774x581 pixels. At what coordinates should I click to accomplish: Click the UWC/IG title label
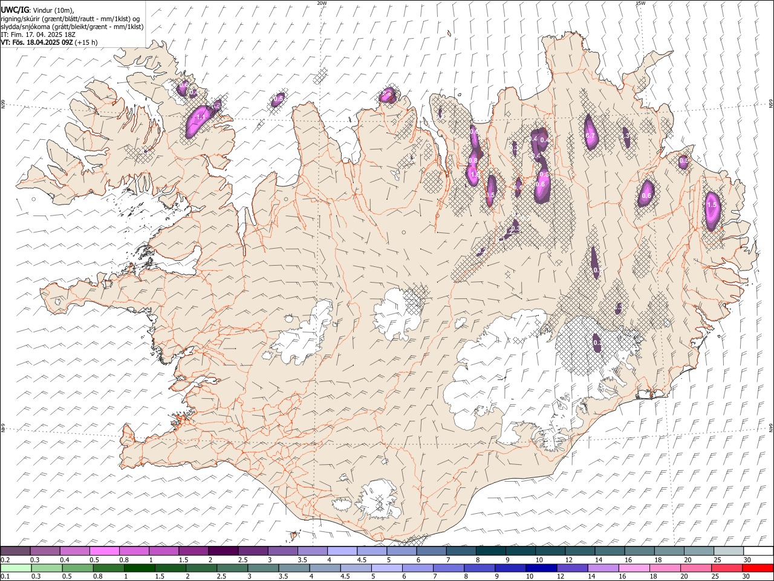[15, 10]
